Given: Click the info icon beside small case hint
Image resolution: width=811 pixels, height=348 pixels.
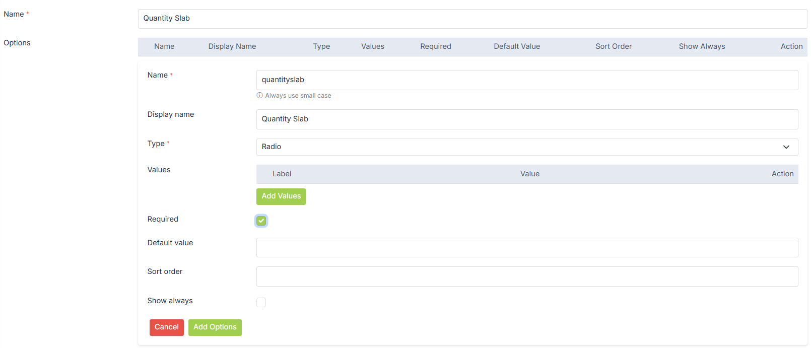Looking at the screenshot, I should [259, 96].
